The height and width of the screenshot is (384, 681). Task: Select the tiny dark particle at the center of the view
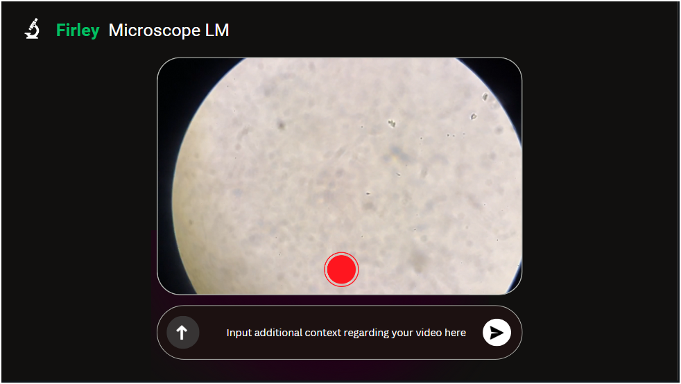[368, 193]
